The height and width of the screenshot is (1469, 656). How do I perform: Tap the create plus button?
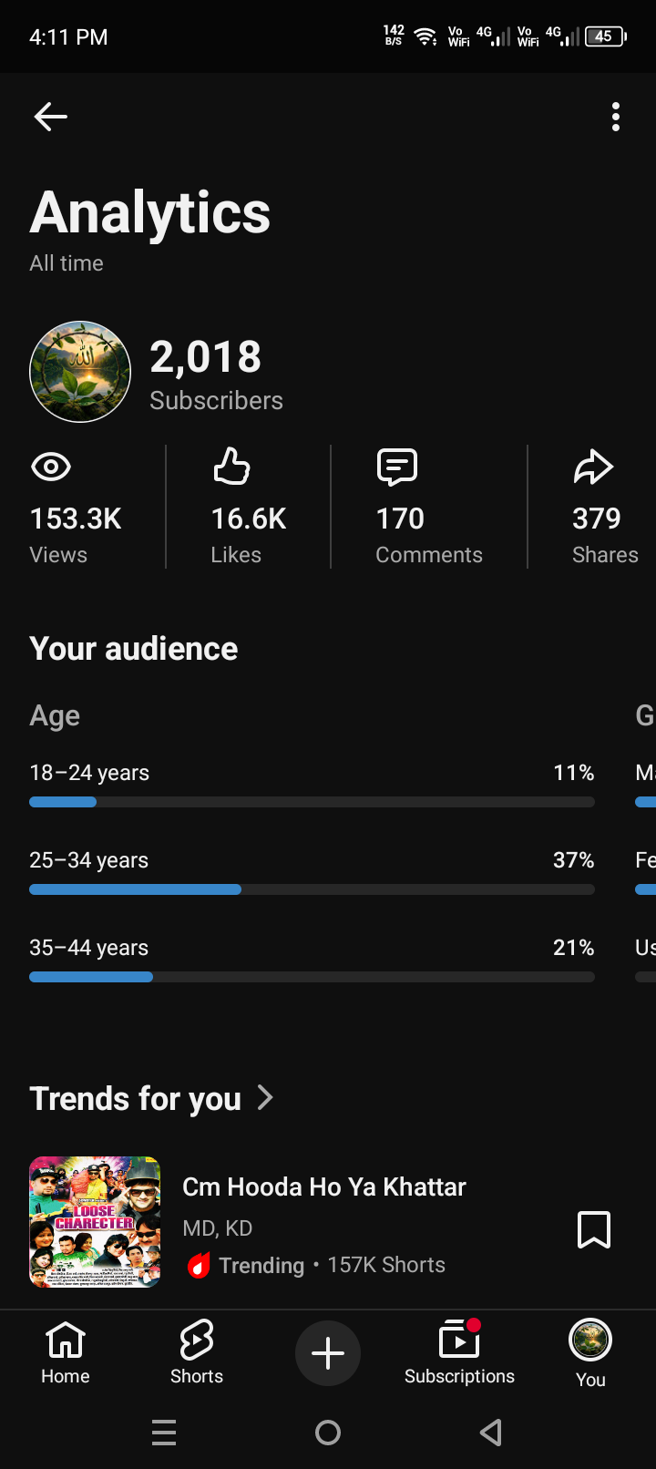coord(328,1353)
